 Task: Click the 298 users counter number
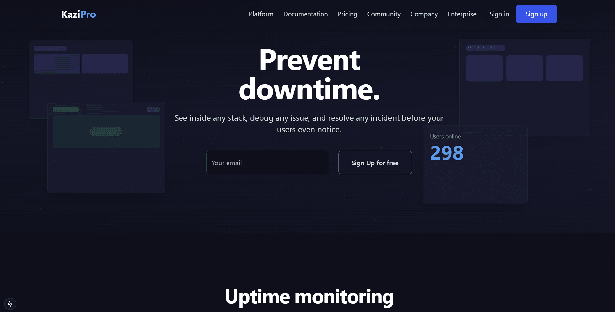[447, 153]
